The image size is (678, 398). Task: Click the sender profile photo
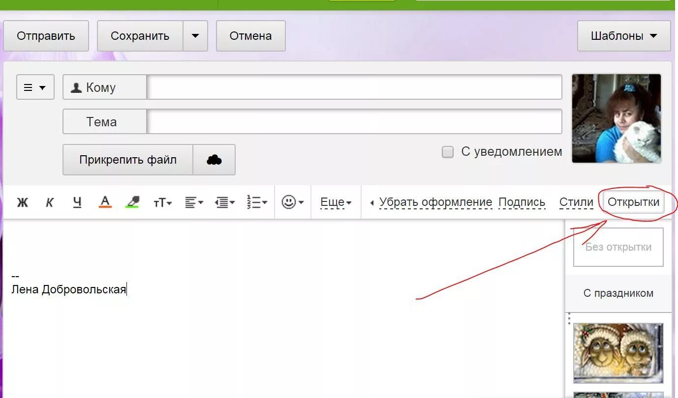pos(616,118)
